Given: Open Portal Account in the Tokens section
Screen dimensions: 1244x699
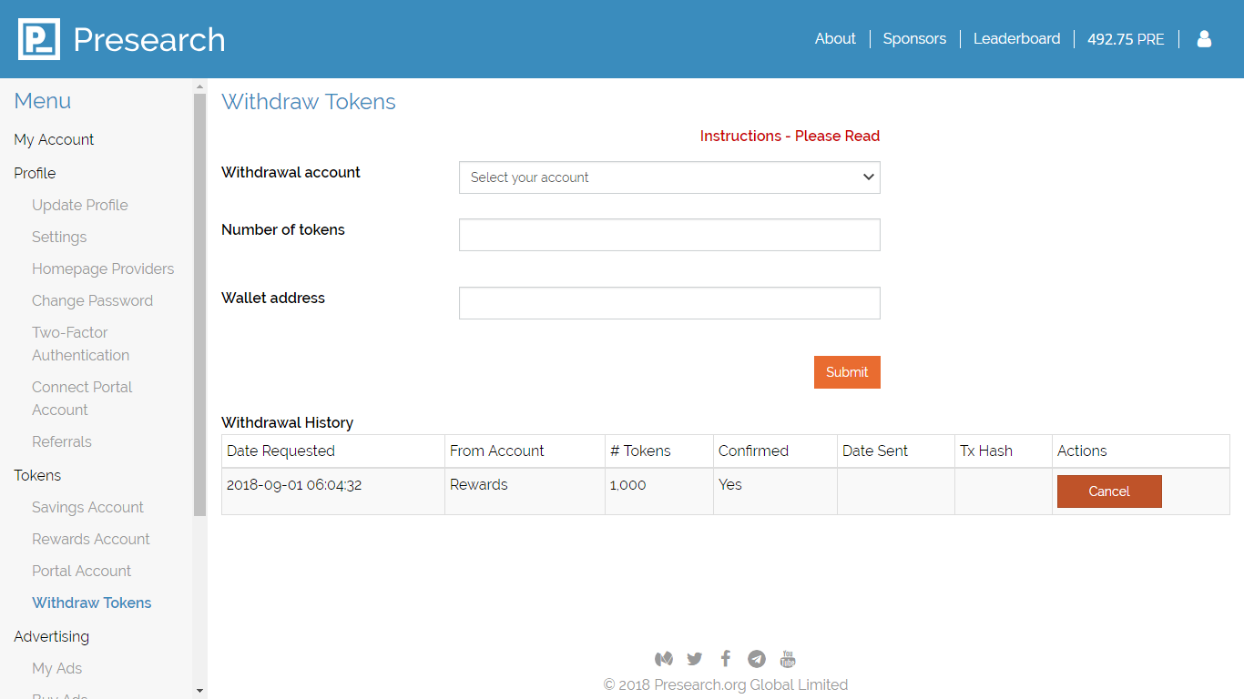Looking at the screenshot, I should (x=81, y=571).
